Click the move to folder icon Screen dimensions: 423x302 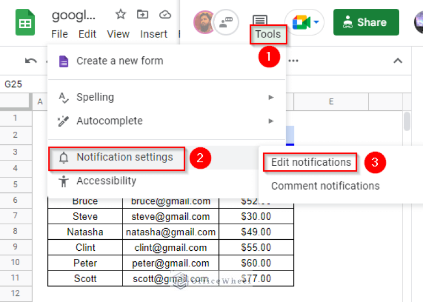click(143, 14)
